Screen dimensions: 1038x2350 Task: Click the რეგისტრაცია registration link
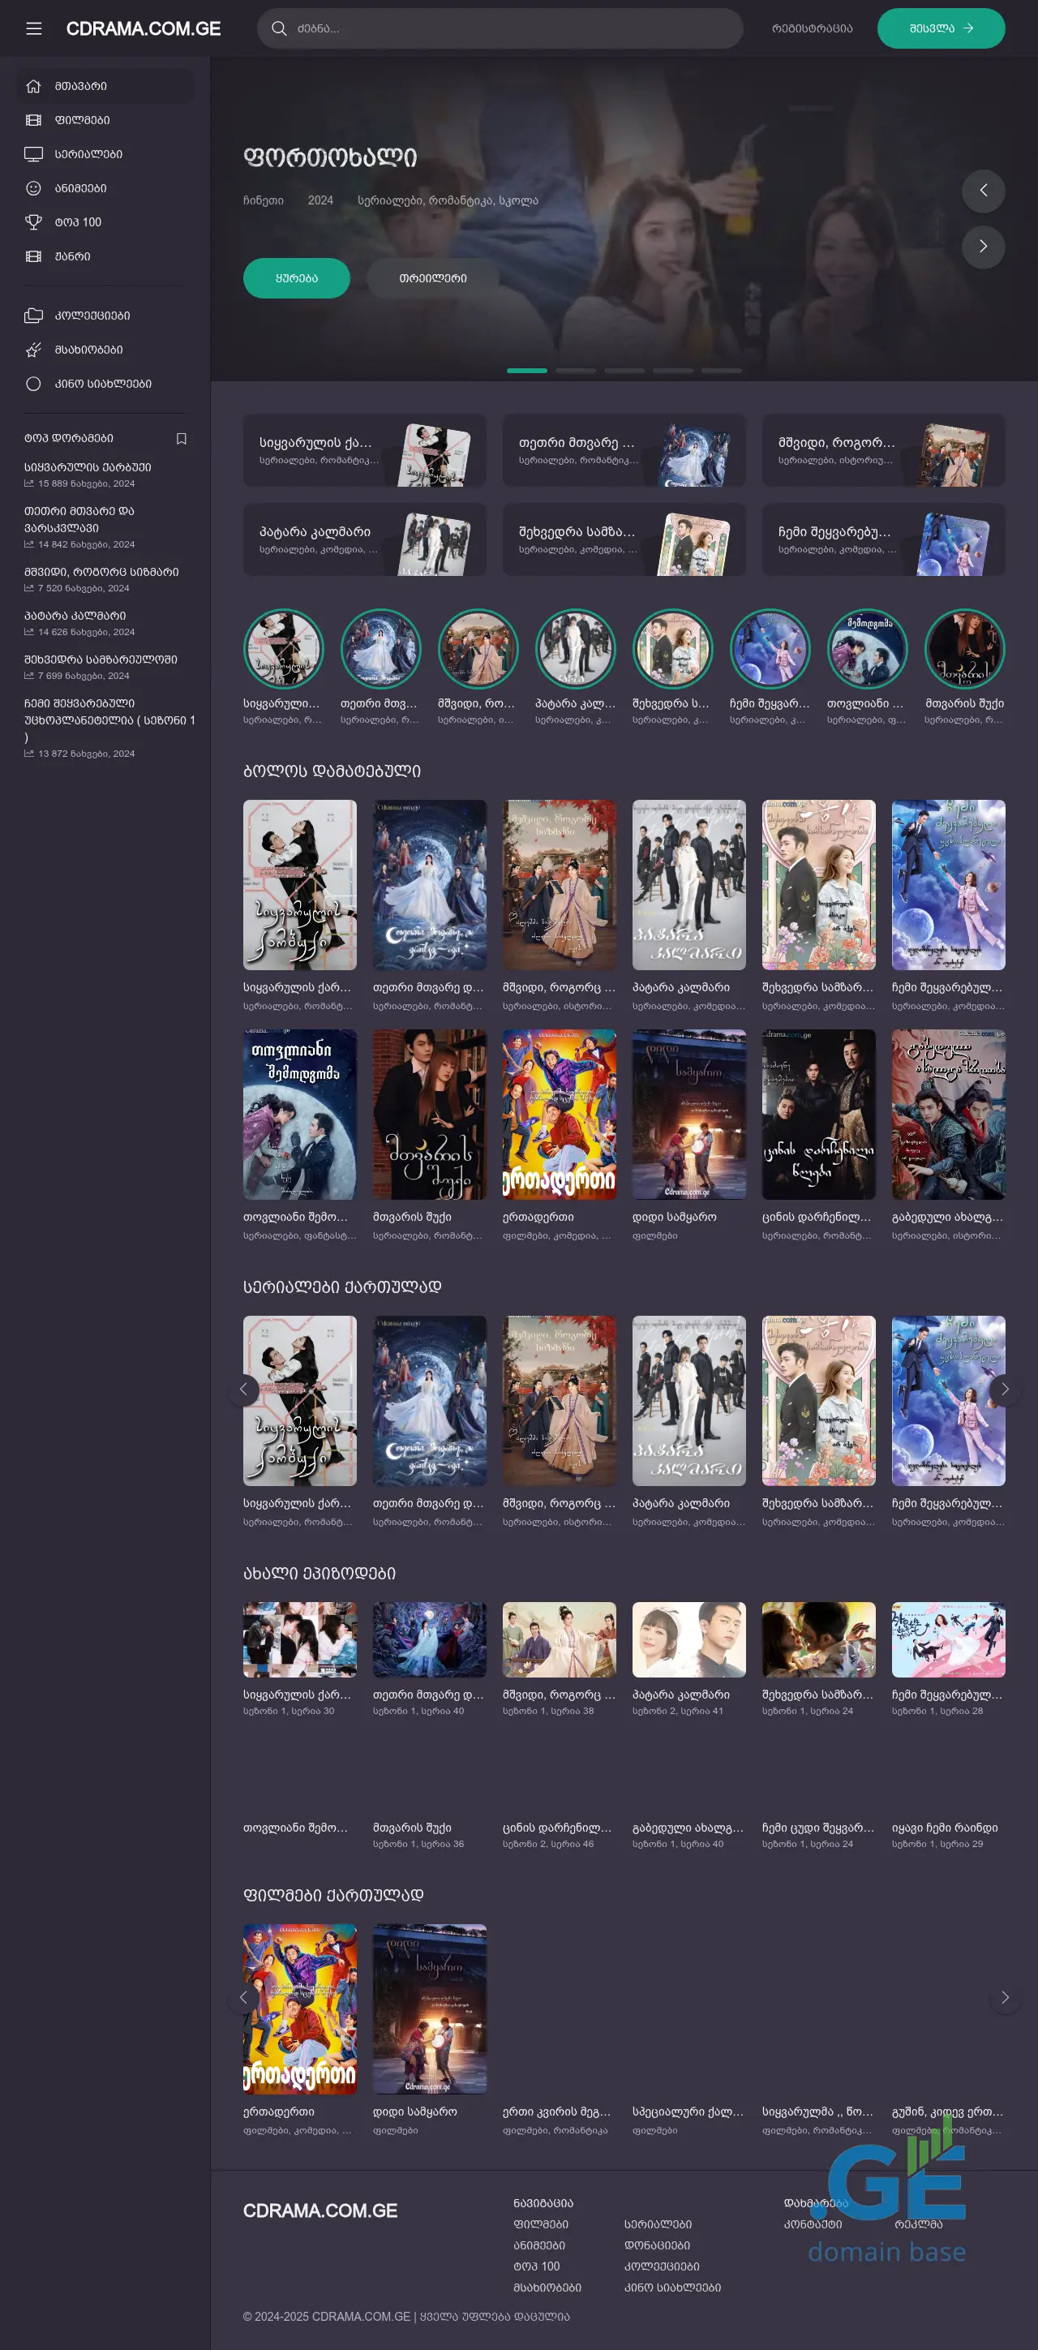tap(811, 28)
